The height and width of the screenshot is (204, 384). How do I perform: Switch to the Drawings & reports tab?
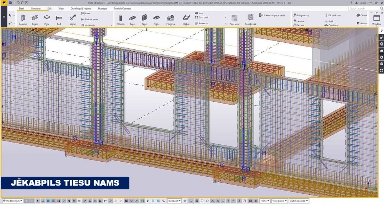coord(81,9)
